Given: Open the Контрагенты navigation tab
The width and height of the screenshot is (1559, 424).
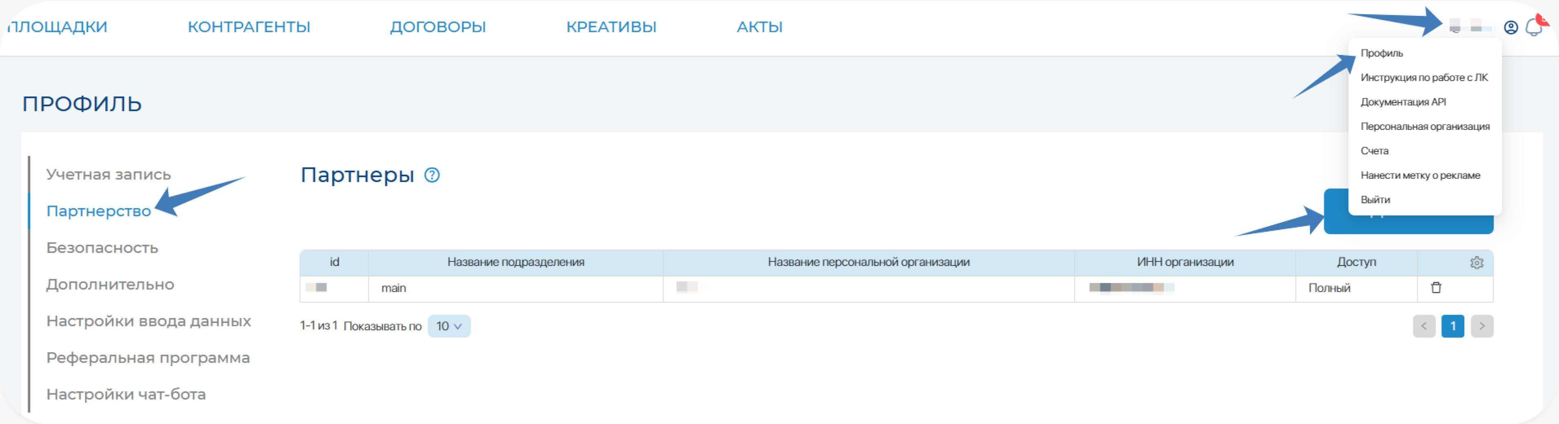Looking at the screenshot, I should (249, 27).
